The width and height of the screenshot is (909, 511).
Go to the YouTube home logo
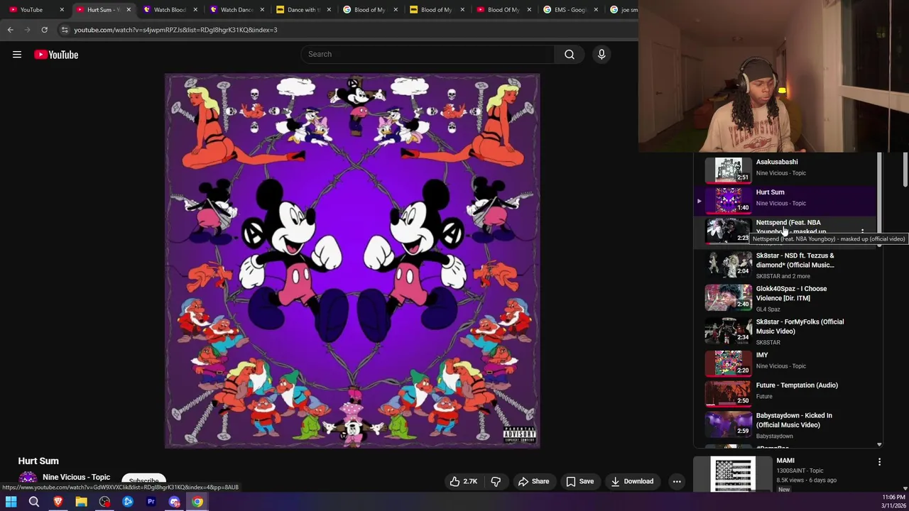56,55
